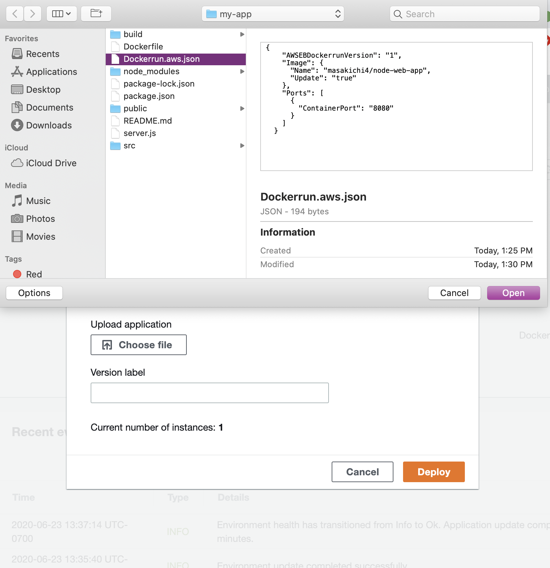Image resolution: width=550 pixels, height=568 pixels.
Task: Select the Red tag in sidebar
Action: 34,274
